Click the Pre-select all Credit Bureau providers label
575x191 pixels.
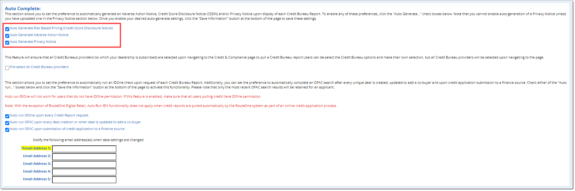(39, 67)
